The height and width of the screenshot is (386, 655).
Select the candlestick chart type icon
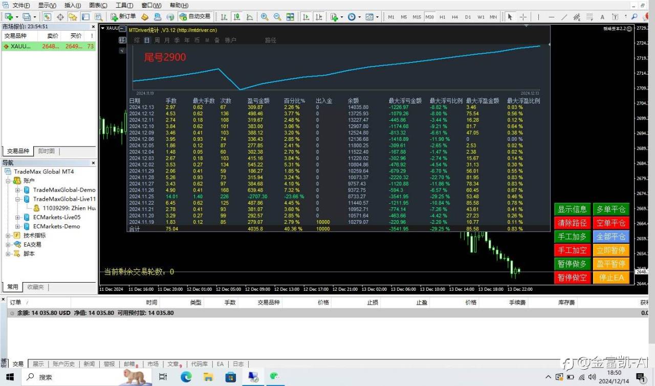[x=237, y=17]
